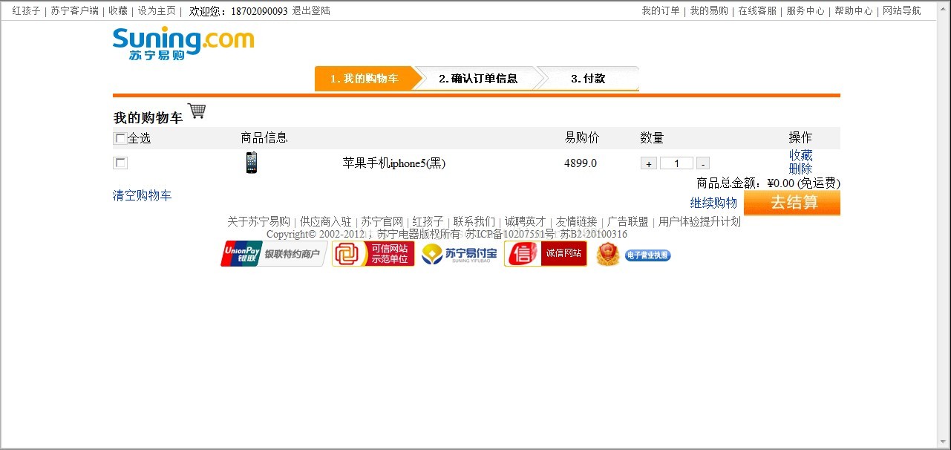Decrease quantity with the minus button
The width and height of the screenshot is (951, 450).
pos(703,163)
